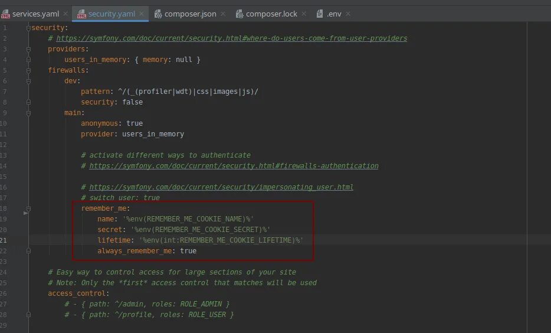The width and height of the screenshot is (551, 333).
Task: Click line number 1 in the gutter
Action: pyautogui.click(x=5, y=28)
